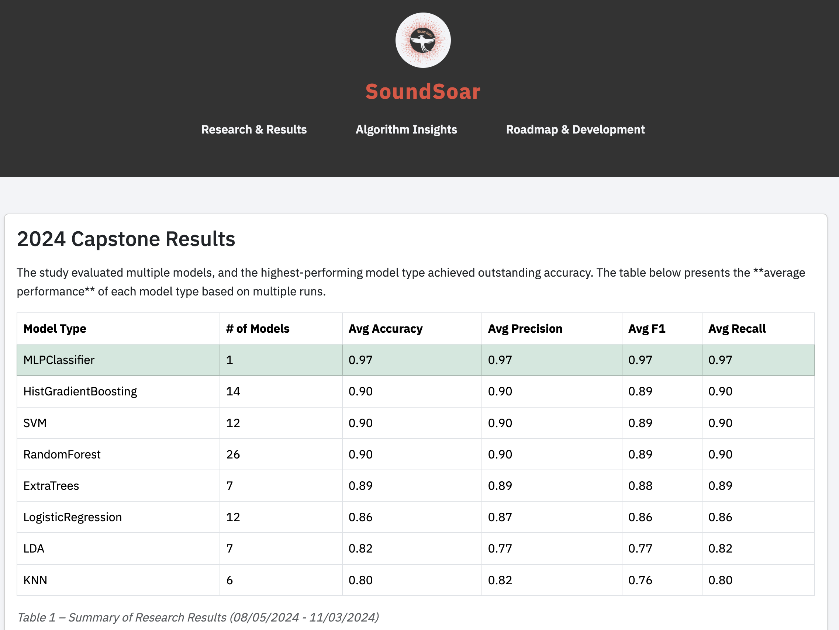This screenshot has height=630, width=839.
Task: Click the Model Type column header
Action: (x=55, y=329)
